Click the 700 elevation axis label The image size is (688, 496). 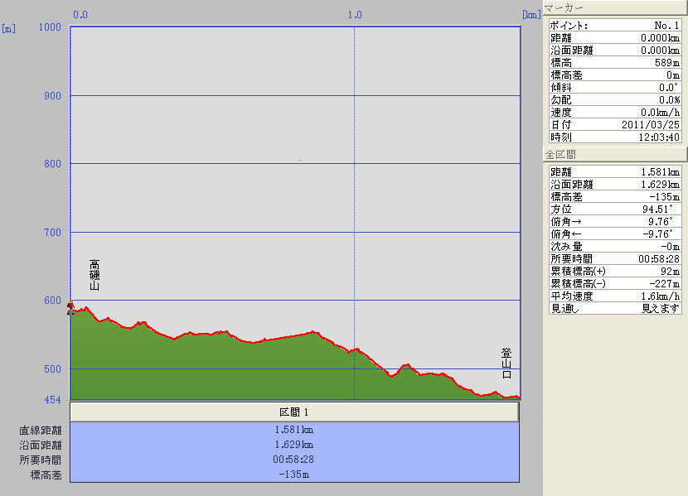click(53, 232)
